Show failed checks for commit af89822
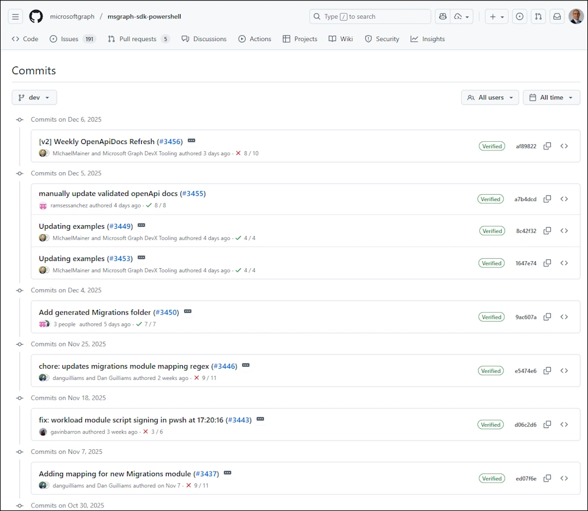 [x=238, y=153]
